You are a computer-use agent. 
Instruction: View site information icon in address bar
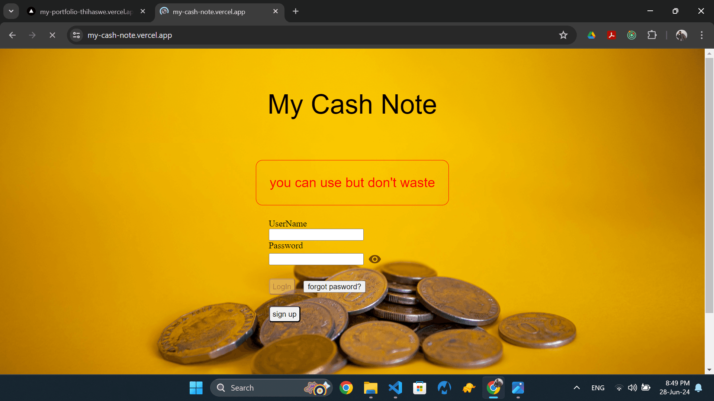pos(76,35)
